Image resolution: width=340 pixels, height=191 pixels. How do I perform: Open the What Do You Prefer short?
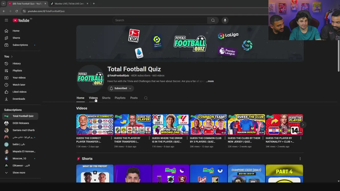point(95,173)
